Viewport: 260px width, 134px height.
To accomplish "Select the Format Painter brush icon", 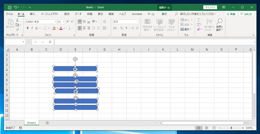I will click(x=17, y=30).
